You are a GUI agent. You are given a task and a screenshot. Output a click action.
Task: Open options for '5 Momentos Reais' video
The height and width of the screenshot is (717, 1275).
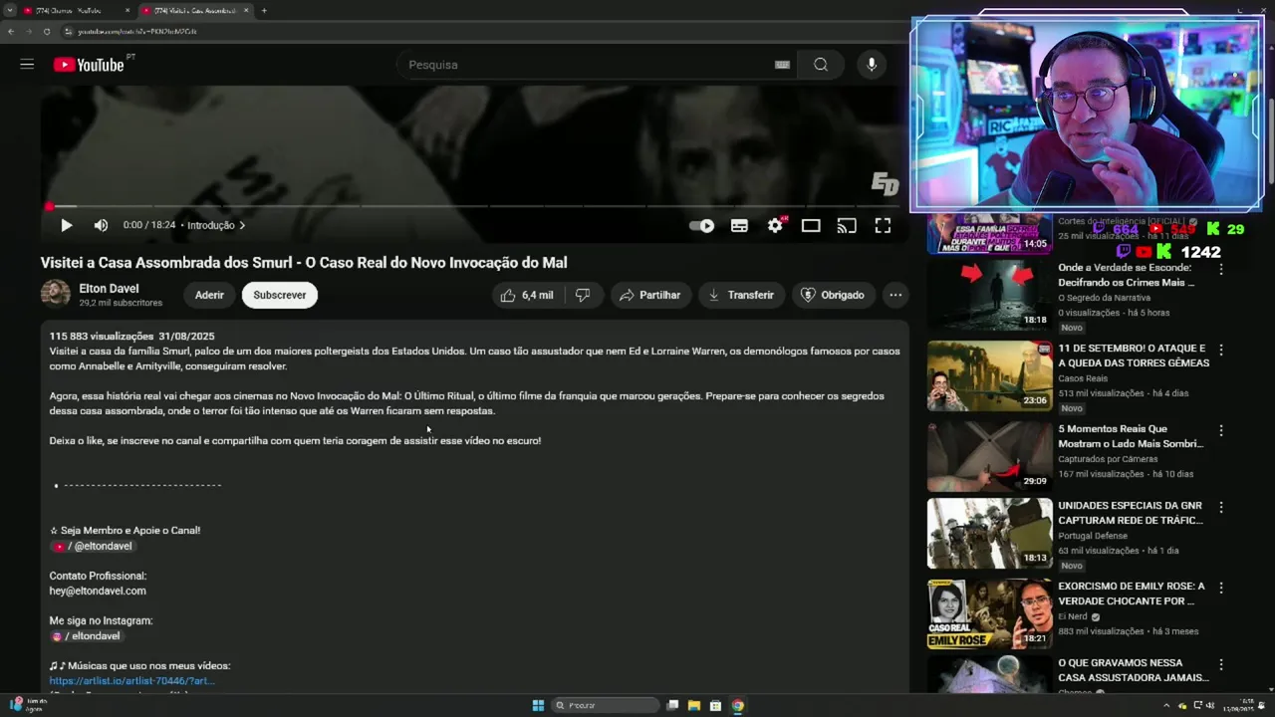coord(1221,430)
